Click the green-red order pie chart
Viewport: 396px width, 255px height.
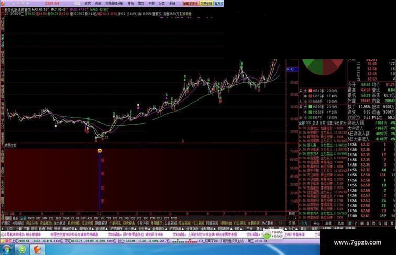point(323,67)
